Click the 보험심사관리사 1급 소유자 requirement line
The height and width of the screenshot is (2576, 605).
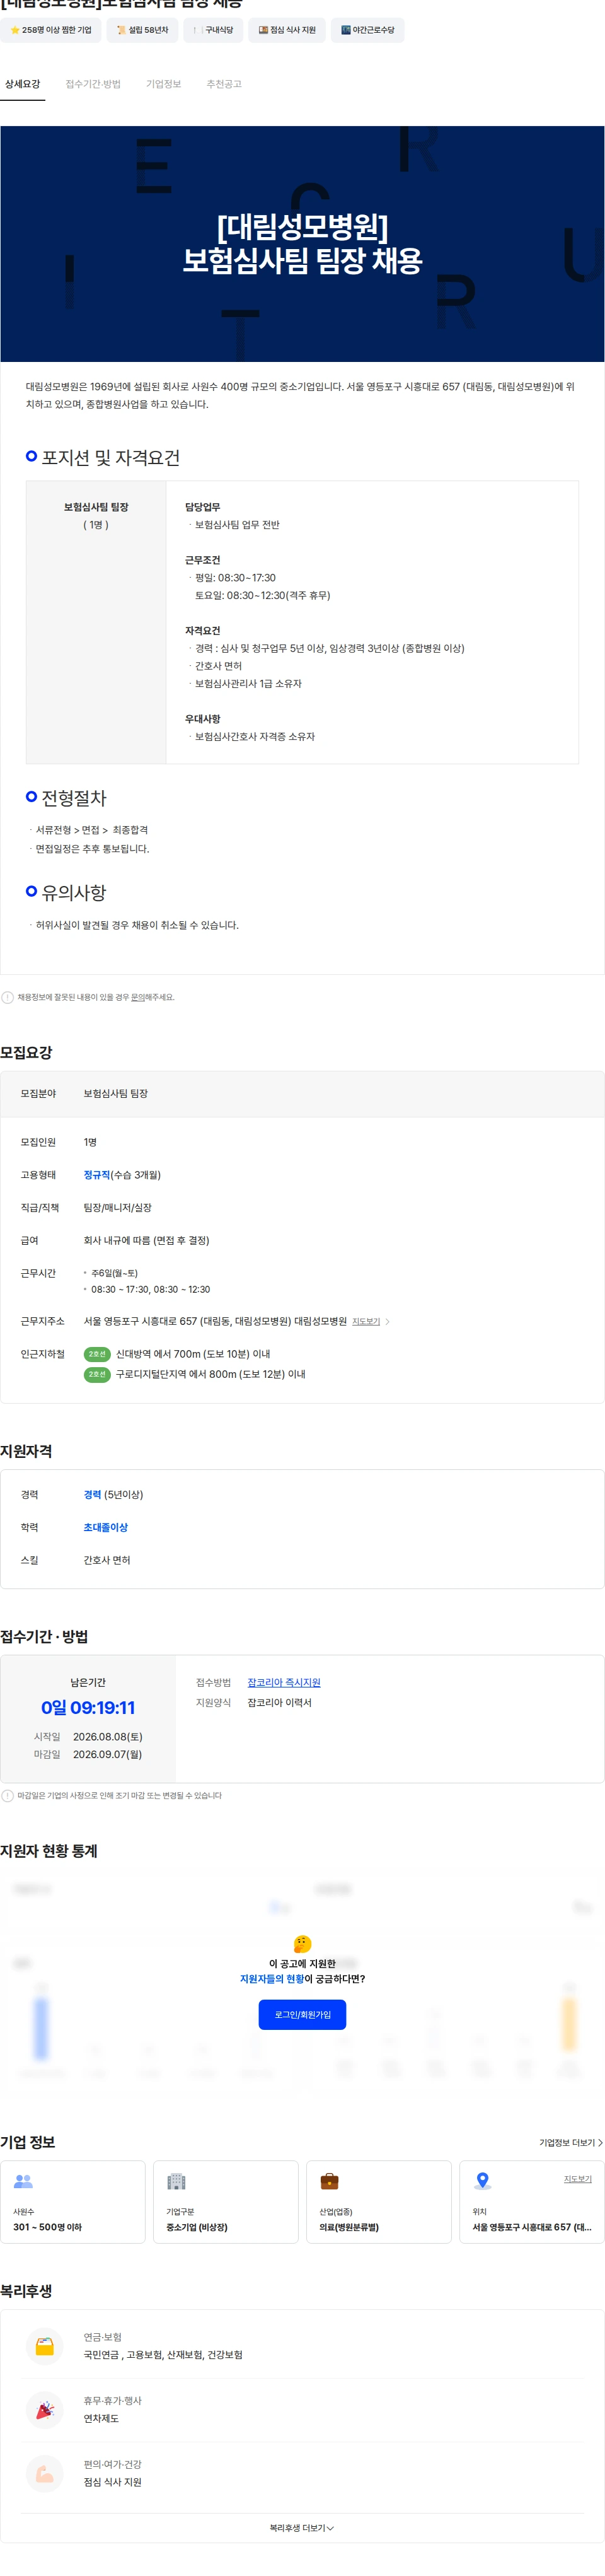pos(248,683)
